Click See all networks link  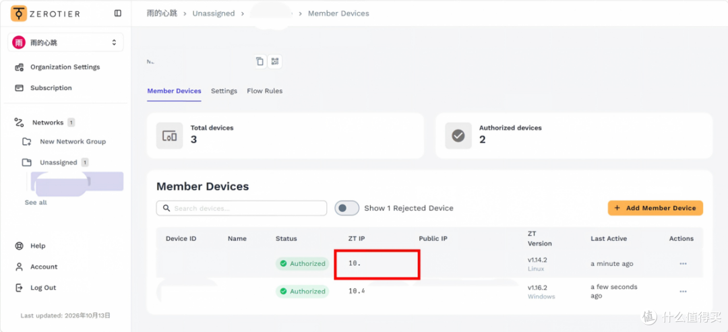click(x=36, y=203)
